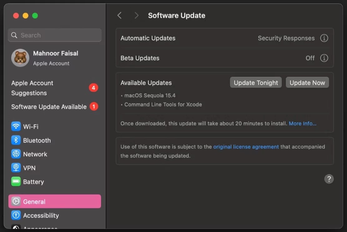Select Apple Account Suggestions with notification badge
Viewport: 347px width, 232px height.
tap(32, 88)
